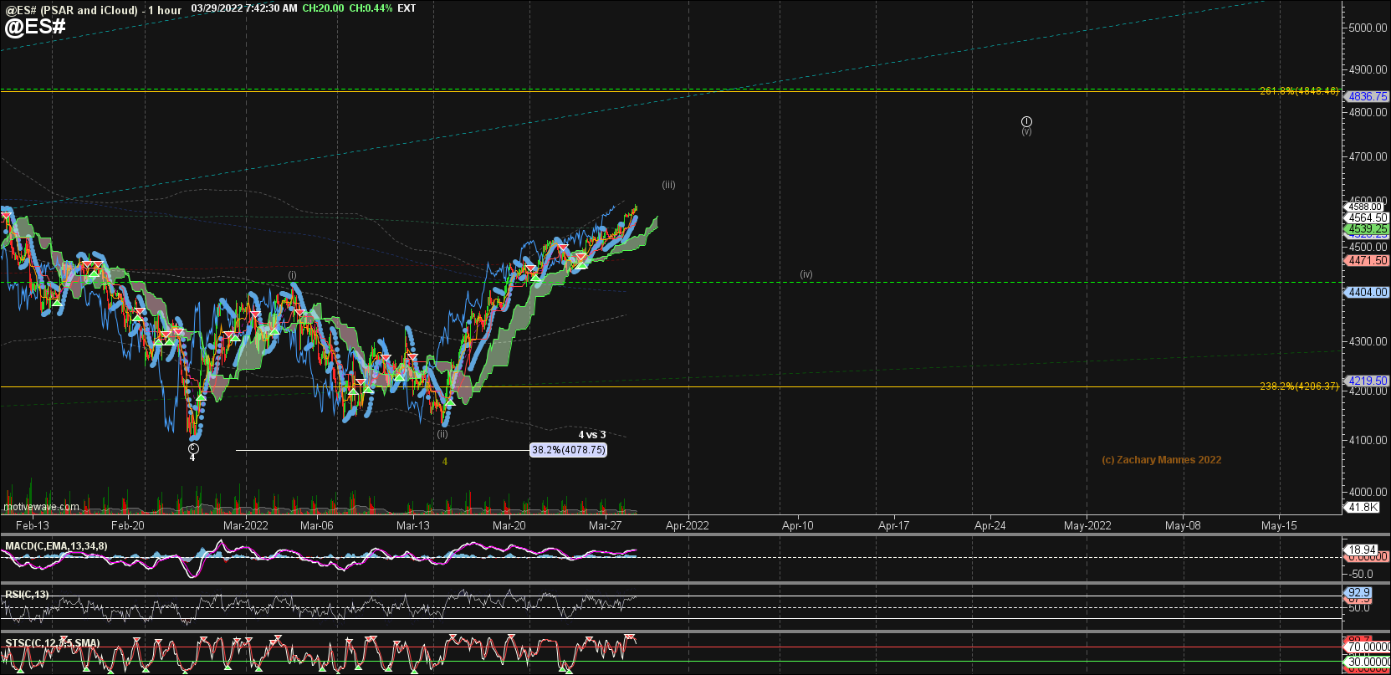Select the circled C wave label

193,448
